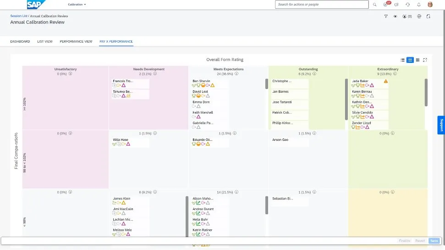Open the Calibration module dropdown
The width and height of the screenshot is (445, 250).
click(x=77, y=5)
